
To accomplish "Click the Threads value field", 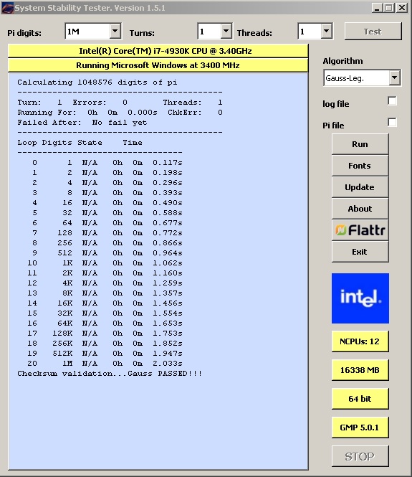I will click(x=310, y=32).
